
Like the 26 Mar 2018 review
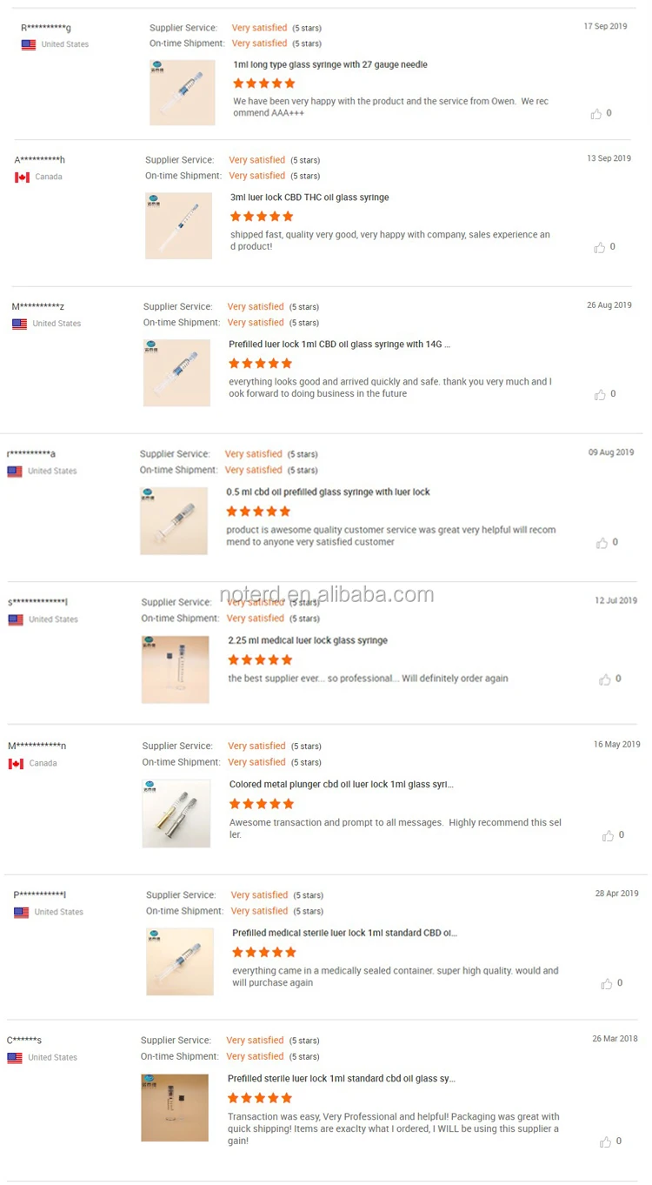tap(606, 1141)
